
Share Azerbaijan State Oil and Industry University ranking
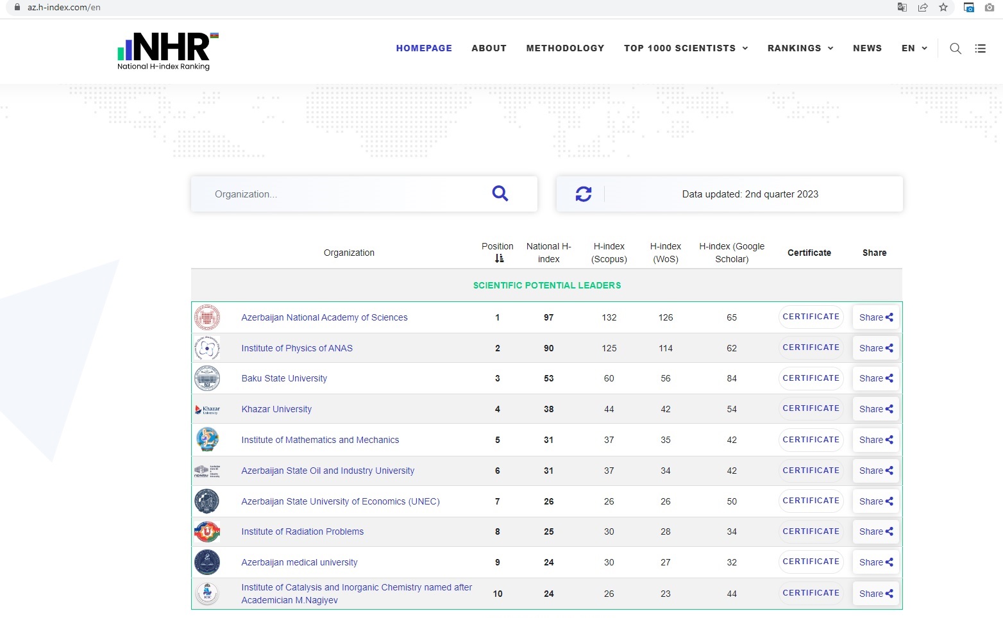click(876, 471)
